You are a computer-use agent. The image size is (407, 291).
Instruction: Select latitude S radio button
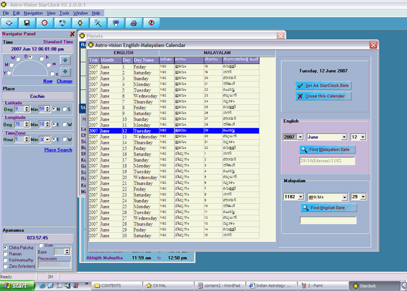65,109
